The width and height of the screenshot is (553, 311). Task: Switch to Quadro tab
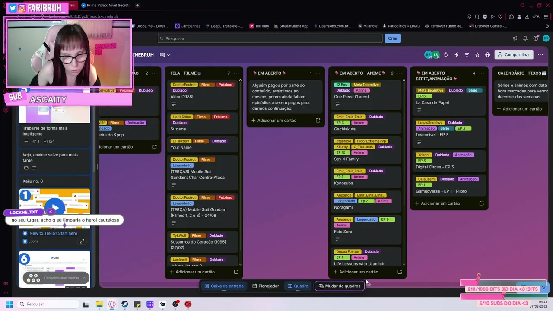pyautogui.click(x=298, y=286)
